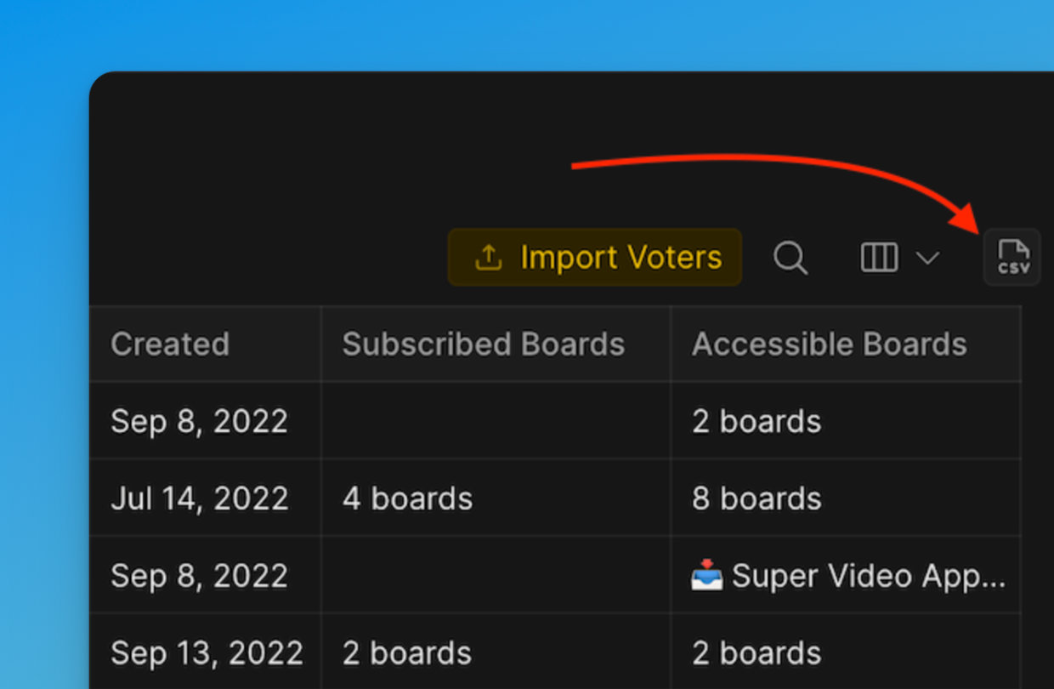The image size is (1054, 689).
Task: Click the CSV document icon under the red arrow
Action: coord(1011,257)
